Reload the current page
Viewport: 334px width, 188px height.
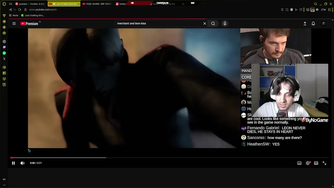pos(20,10)
